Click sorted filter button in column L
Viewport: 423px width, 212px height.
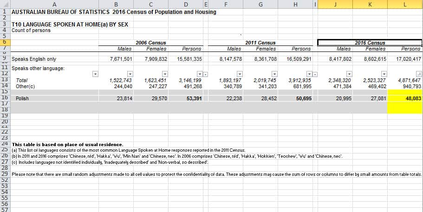(419, 74)
